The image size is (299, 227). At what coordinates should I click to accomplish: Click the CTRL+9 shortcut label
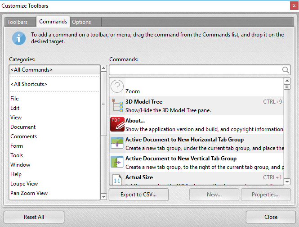(x=272, y=102)
